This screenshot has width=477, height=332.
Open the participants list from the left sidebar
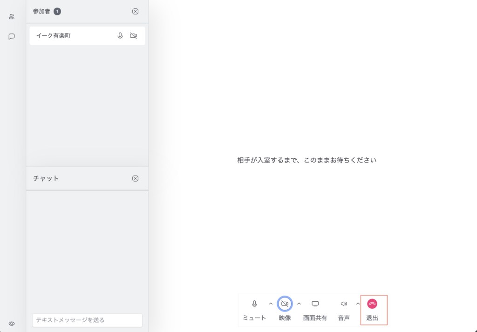[x=12, y=17]
